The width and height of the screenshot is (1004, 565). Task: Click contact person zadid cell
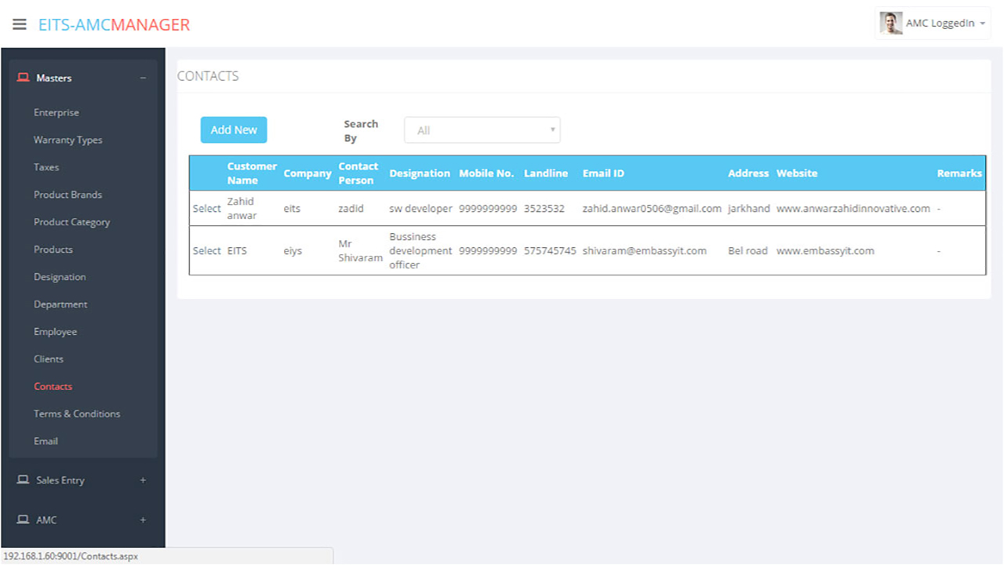click(x=351, y=209)
